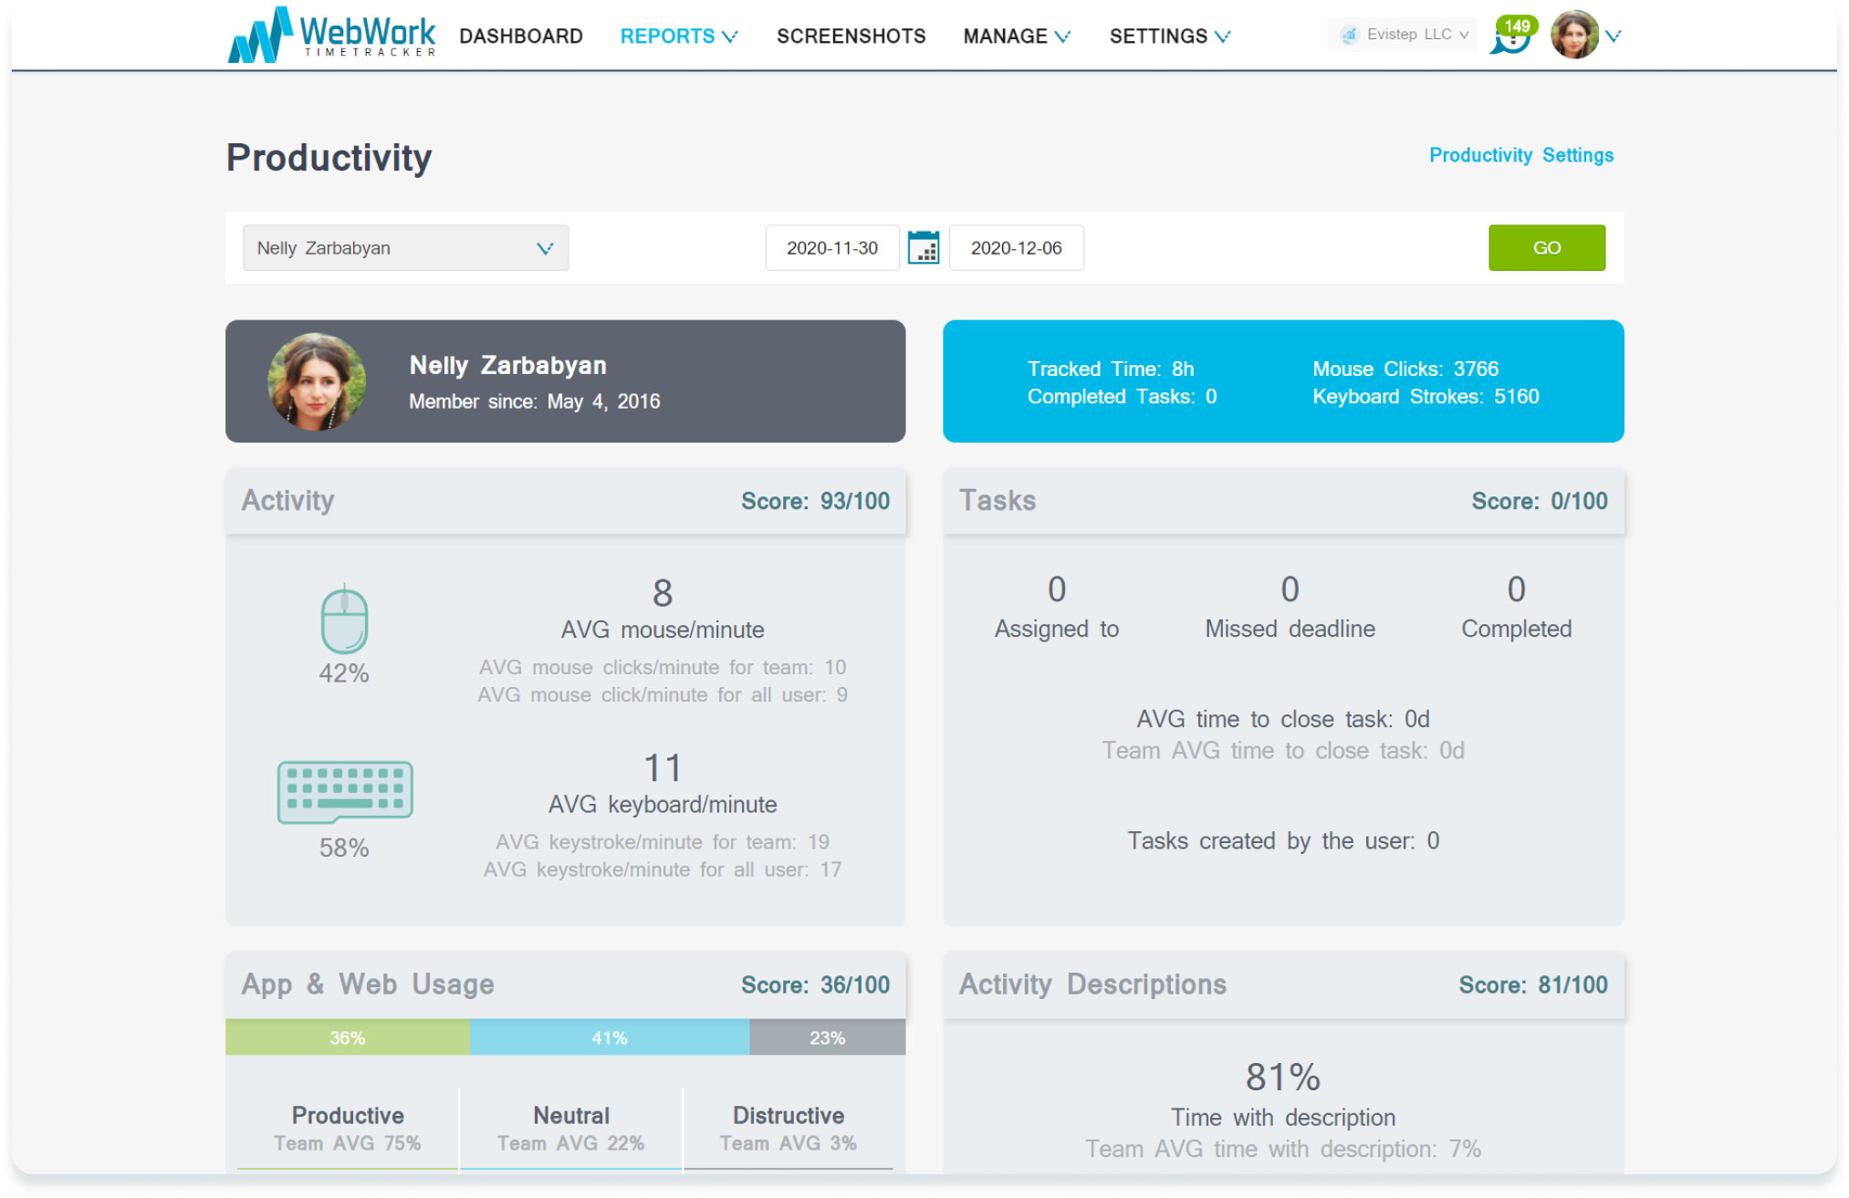Open the calendar date picker icon

pos(924,247)
